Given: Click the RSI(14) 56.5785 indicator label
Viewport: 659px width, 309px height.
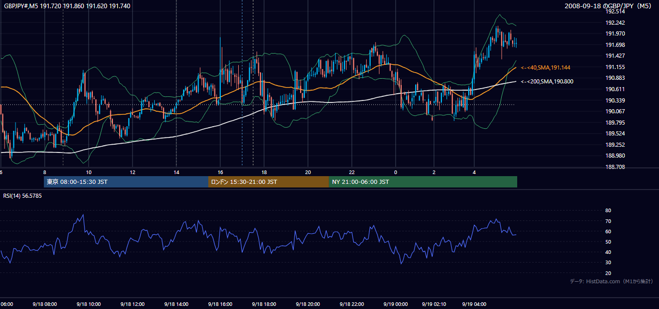Looking at the screenshot, I should pos(23,196).
